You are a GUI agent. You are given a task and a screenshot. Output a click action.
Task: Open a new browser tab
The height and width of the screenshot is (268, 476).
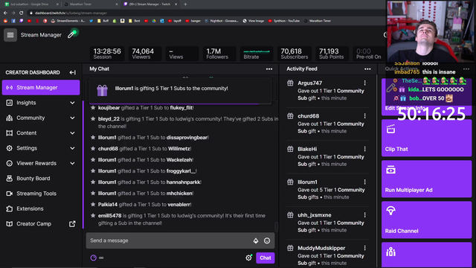(x=185, y=4)
